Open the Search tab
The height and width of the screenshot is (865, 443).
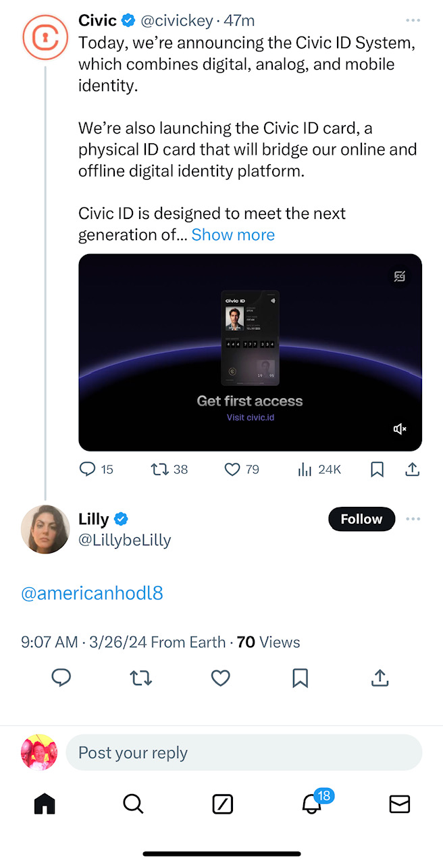click(x=133, y=804)
